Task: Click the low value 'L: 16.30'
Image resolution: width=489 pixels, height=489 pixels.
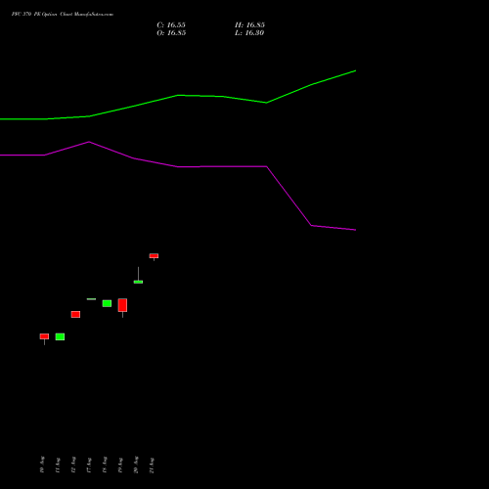Action: click(249, 33)
